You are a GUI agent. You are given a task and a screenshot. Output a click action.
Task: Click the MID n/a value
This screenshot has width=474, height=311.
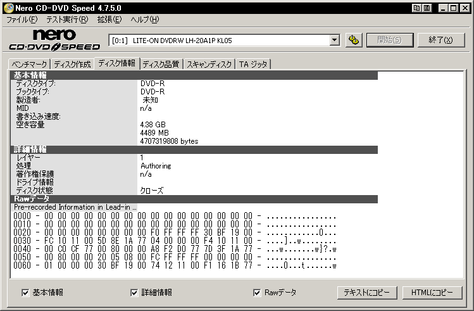146,108
